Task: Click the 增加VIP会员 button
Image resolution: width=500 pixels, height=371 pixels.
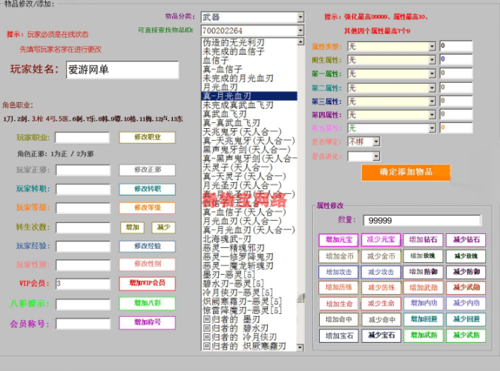Action: click(x=147, y=283)
